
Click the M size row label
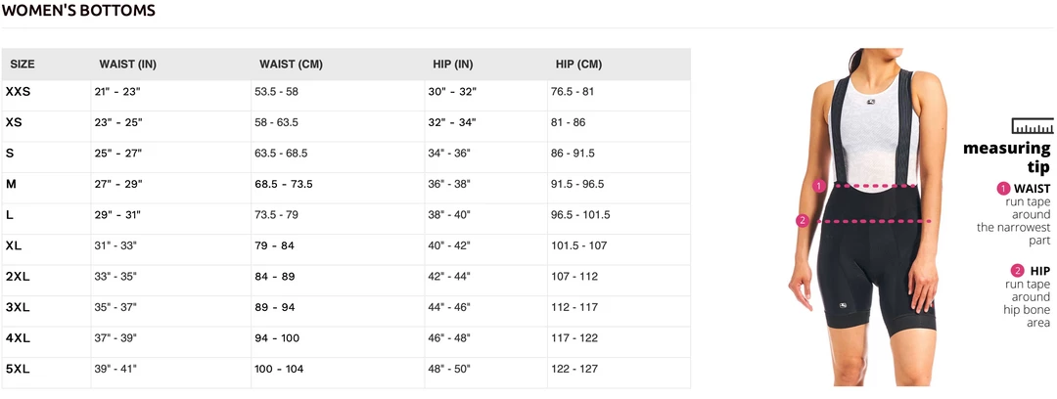(11, 184)
